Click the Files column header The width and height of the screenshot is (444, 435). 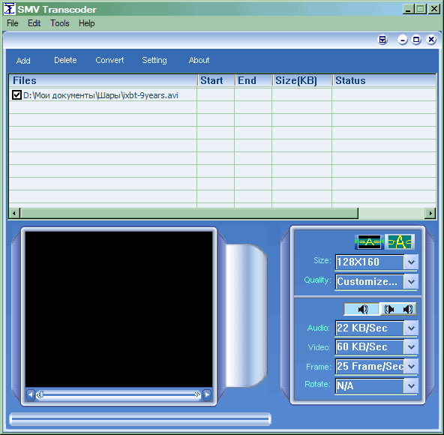pyautogui.click(x=103, y=80)
